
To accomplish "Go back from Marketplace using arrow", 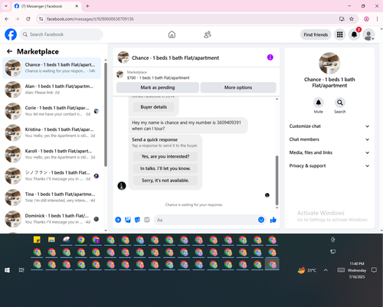I will point(9,51).
